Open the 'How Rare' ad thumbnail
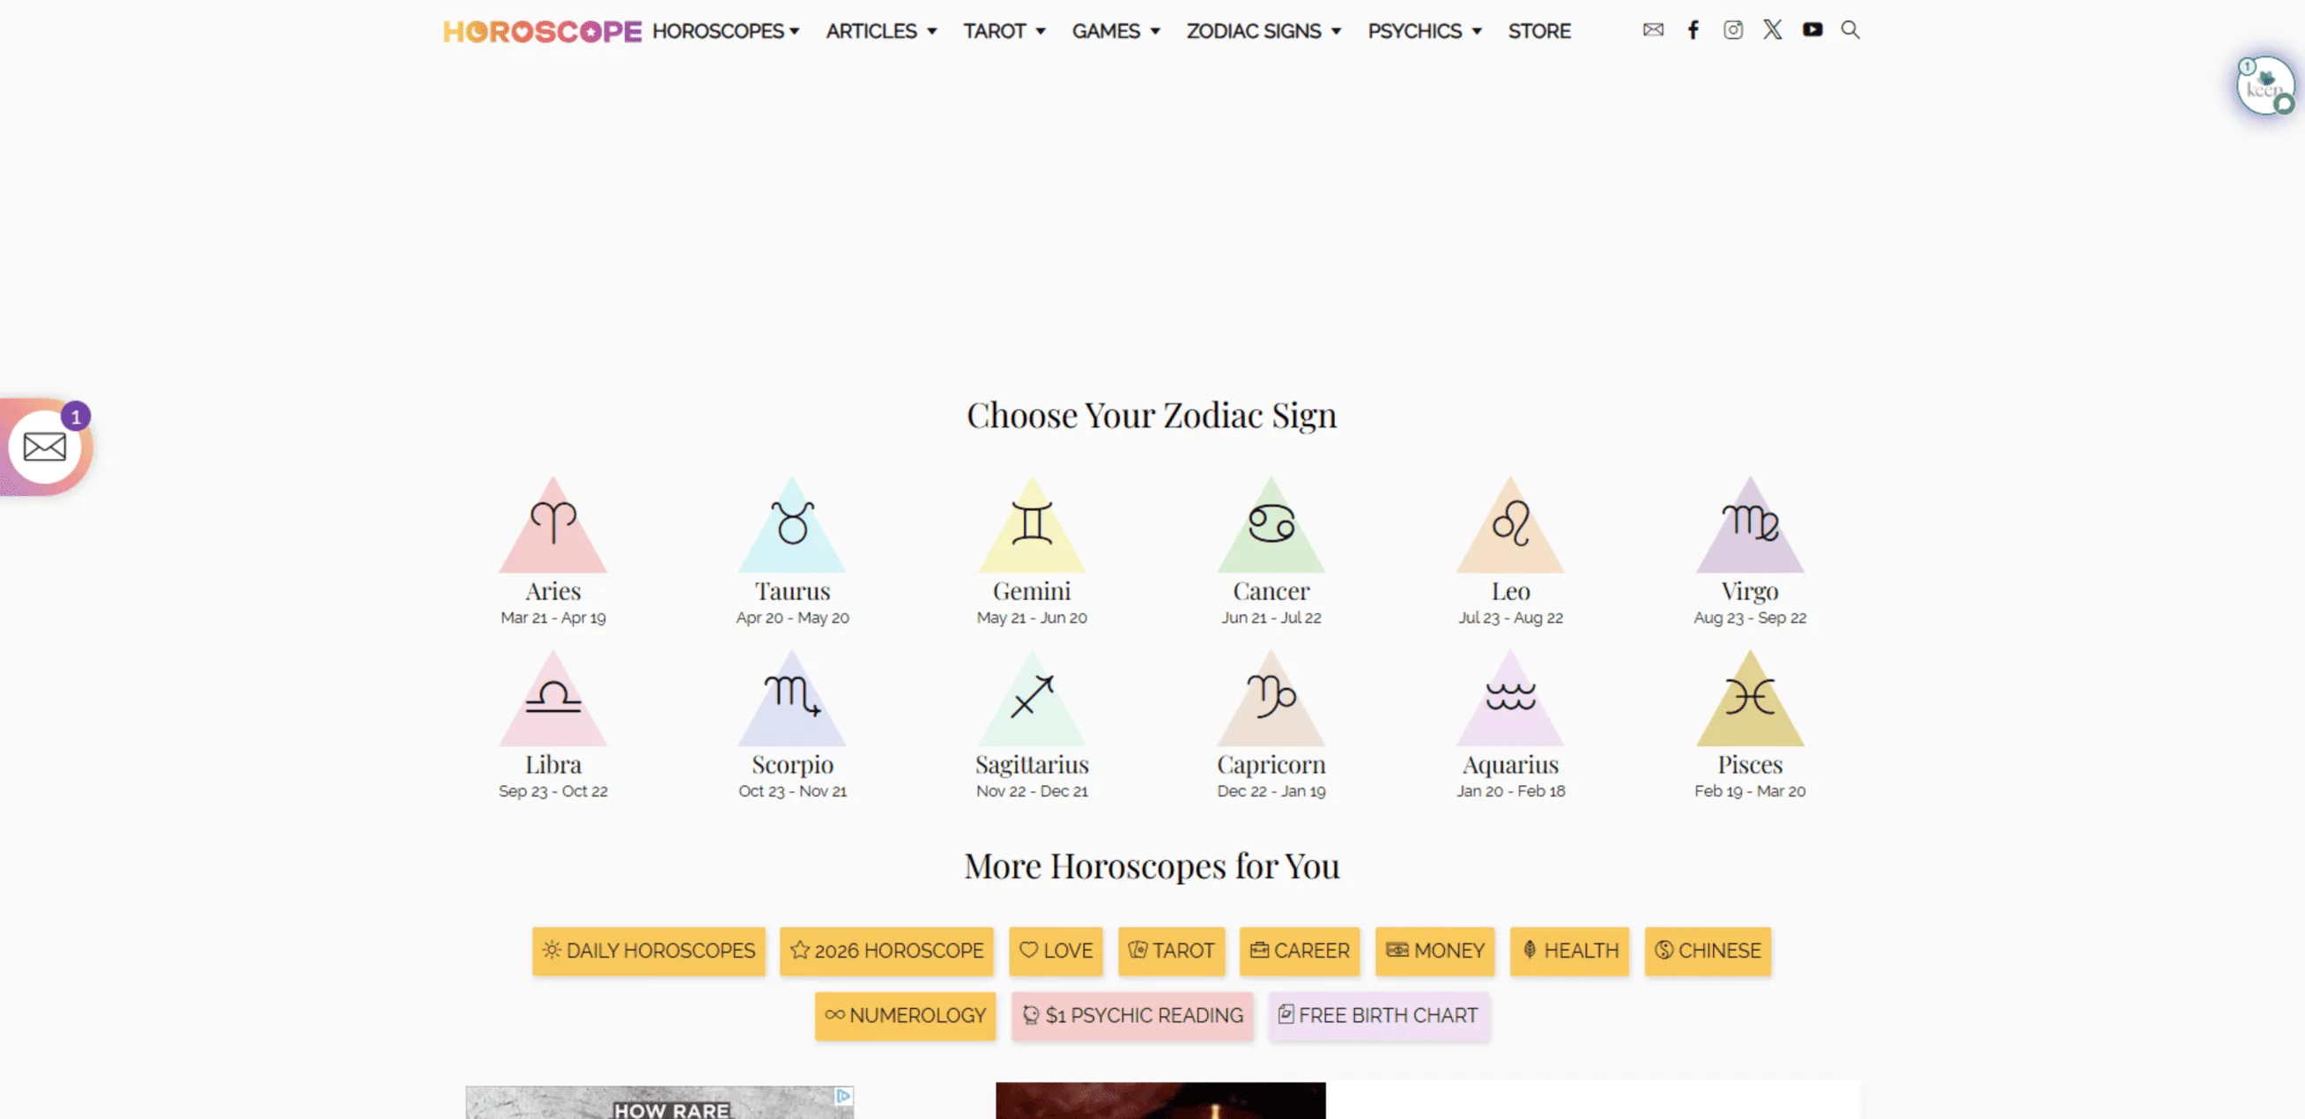This screenshot has width=2305, height=1119. 659,1102
